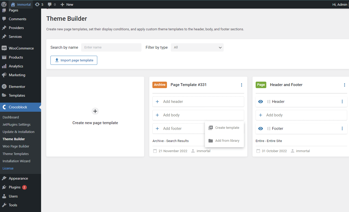Open the Page Template #331 options menu
Viewport: 349px width, 212px height.
242,85
